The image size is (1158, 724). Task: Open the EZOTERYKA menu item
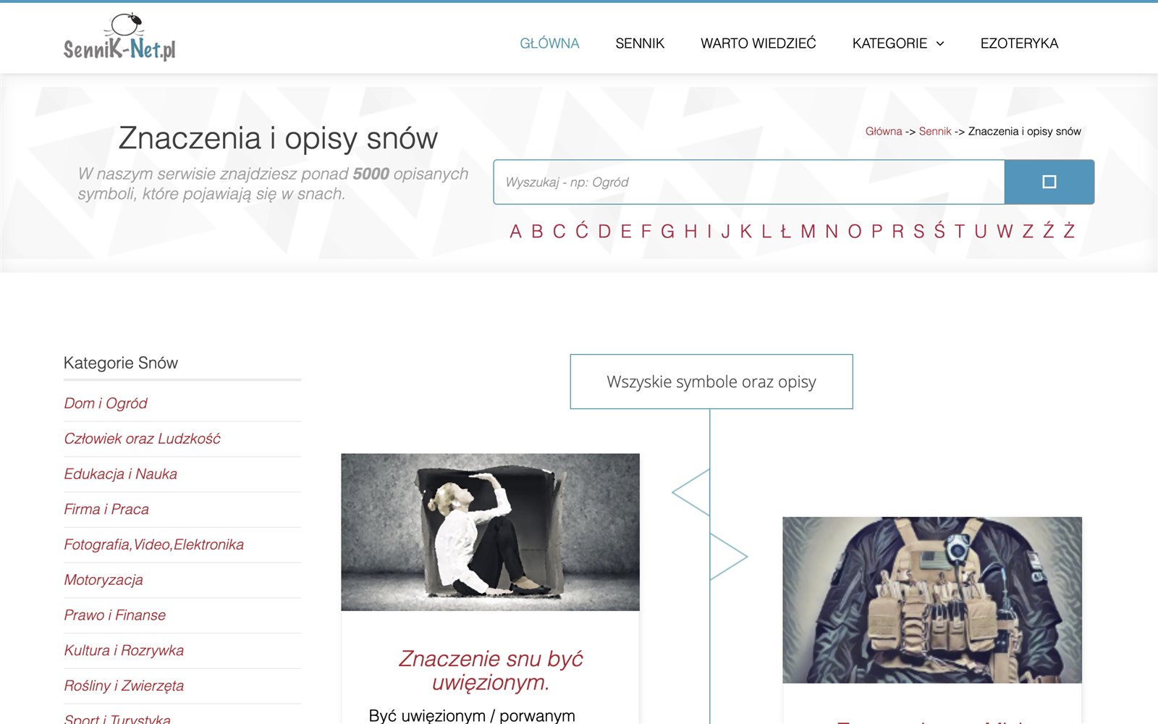[x=1019, y=43]
